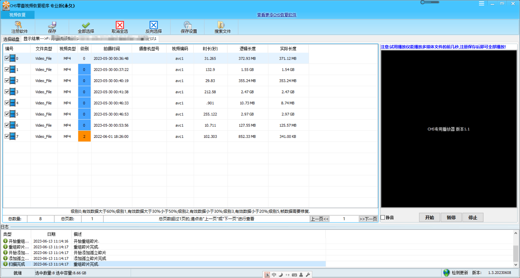This screenshot has width=520, height=278.
Task: Open the 查看更多CHS恢复软件 link
Action: [277, 15]
